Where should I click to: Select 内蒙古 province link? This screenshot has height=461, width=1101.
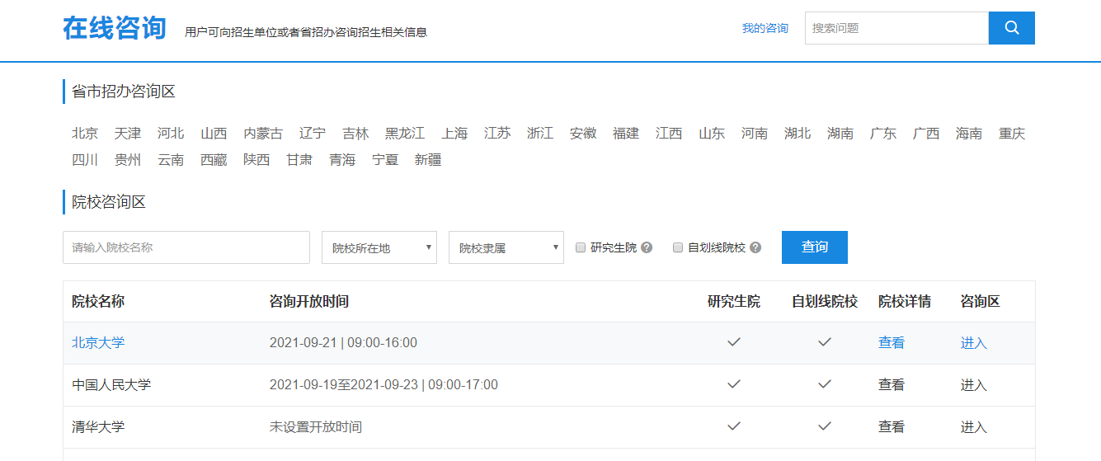263,134
